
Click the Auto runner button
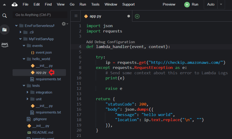tap(211, 4)
